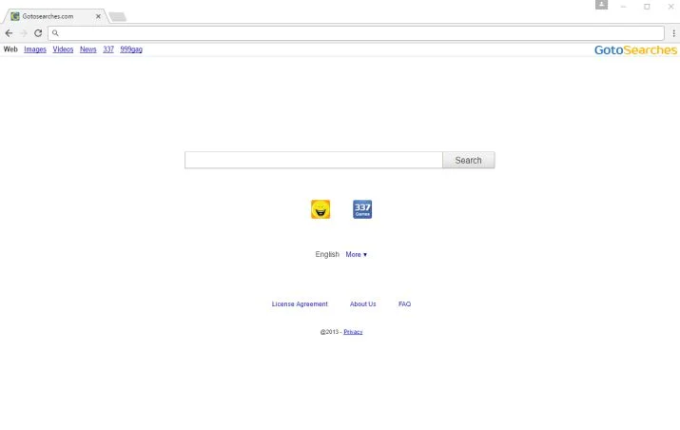Viewport: 680px width, 430px height.
Task: Open the blue 337 Games icon
Action: (362, 209)
